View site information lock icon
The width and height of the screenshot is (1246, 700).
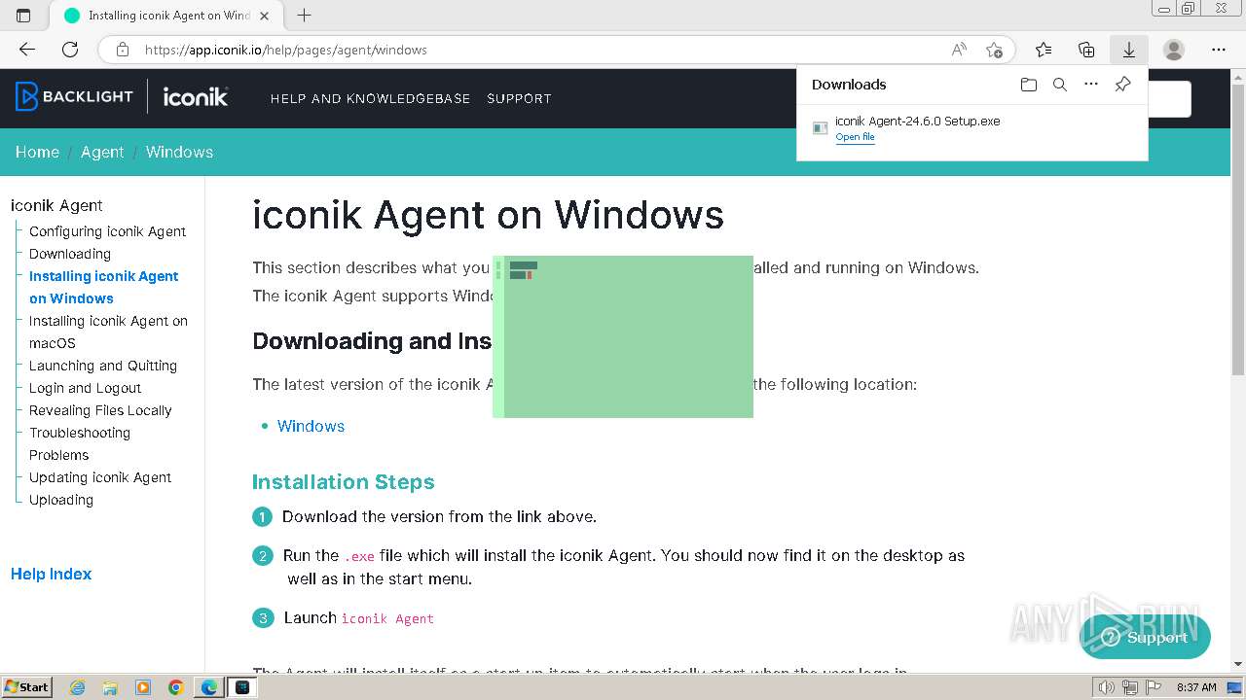coord(122,50)
